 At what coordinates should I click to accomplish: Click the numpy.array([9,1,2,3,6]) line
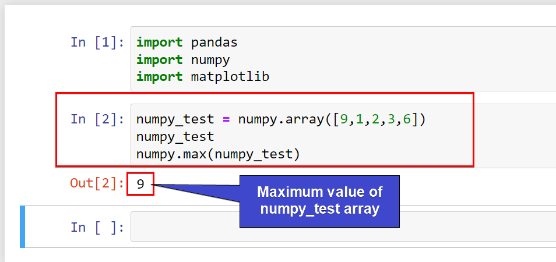[x=280, y=119]
